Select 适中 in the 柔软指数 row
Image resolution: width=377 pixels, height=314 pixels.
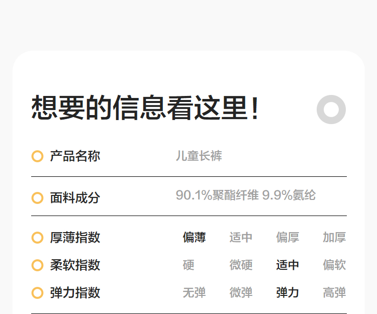[288, 265]
